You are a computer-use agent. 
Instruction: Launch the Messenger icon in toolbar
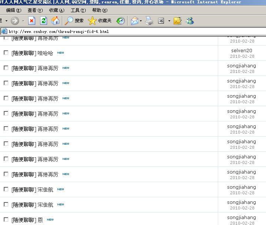[190, 21]
